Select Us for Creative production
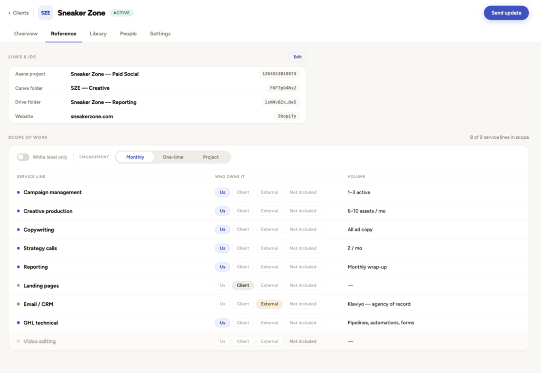 coord(222,211)
